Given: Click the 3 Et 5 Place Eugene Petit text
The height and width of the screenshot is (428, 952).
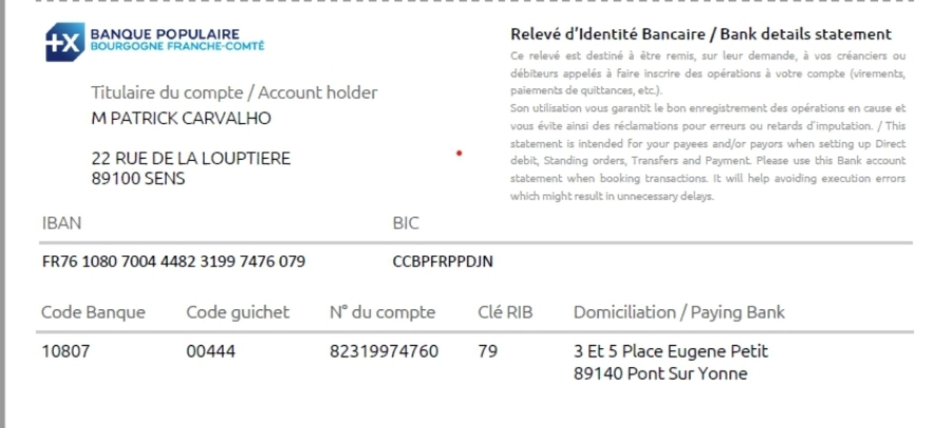Looking at the screenshot, I should coord(671,352).
